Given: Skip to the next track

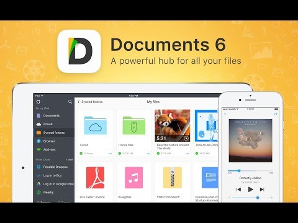Looking at the screenshot, I should point(262,189).
